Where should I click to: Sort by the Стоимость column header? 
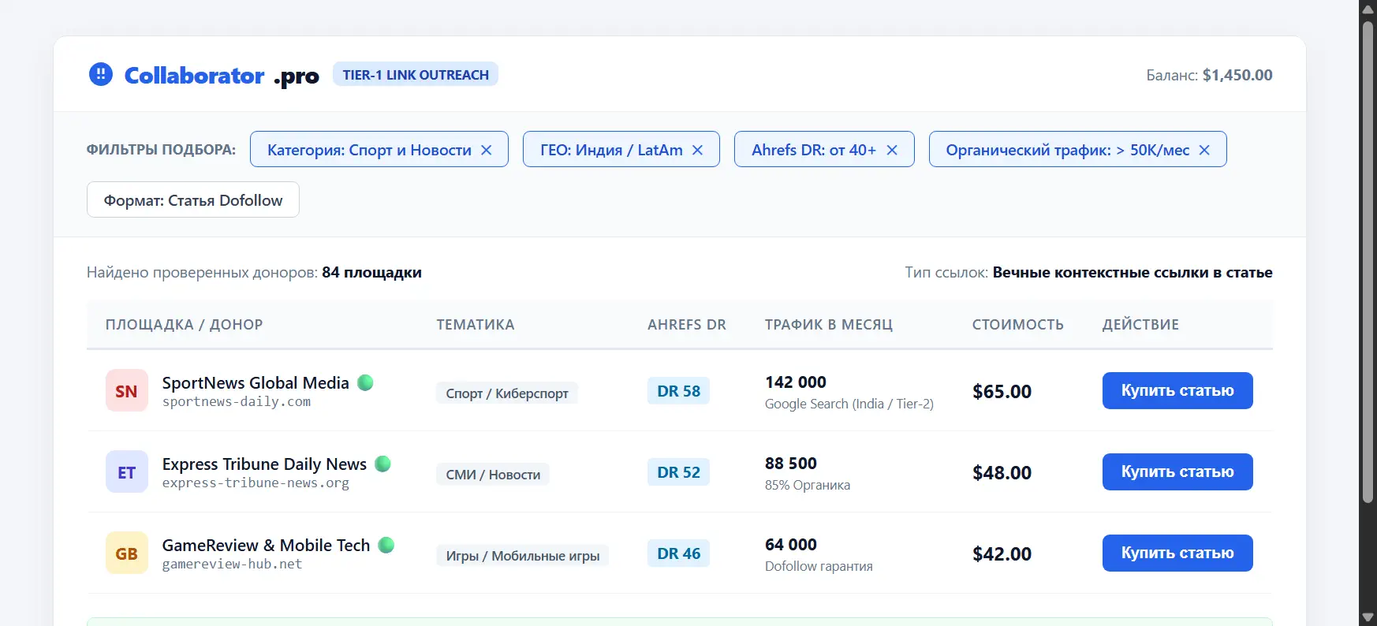point(1018,324)
